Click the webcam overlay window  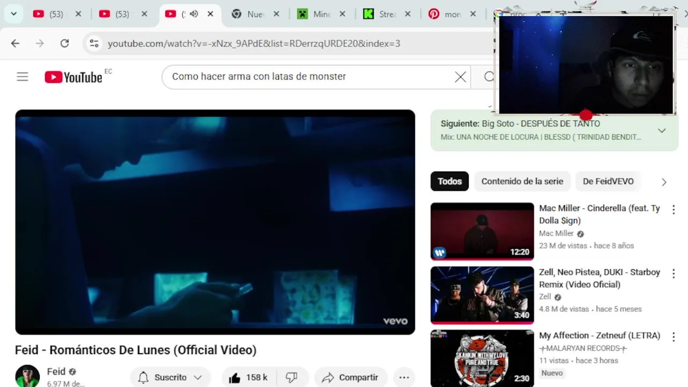(x=585, y=64)
